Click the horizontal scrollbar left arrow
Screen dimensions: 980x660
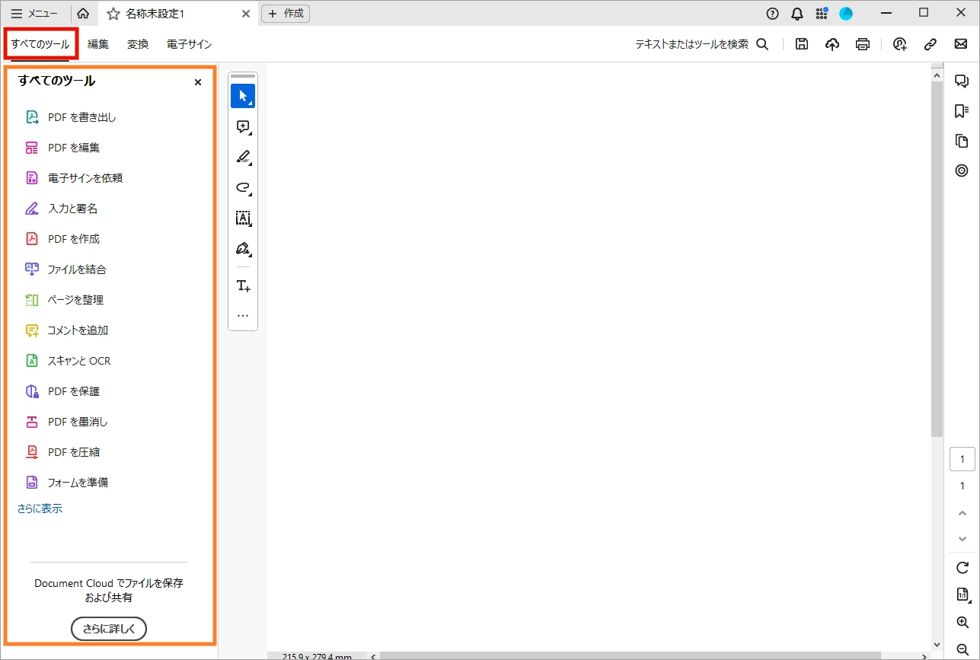(373, 655)
